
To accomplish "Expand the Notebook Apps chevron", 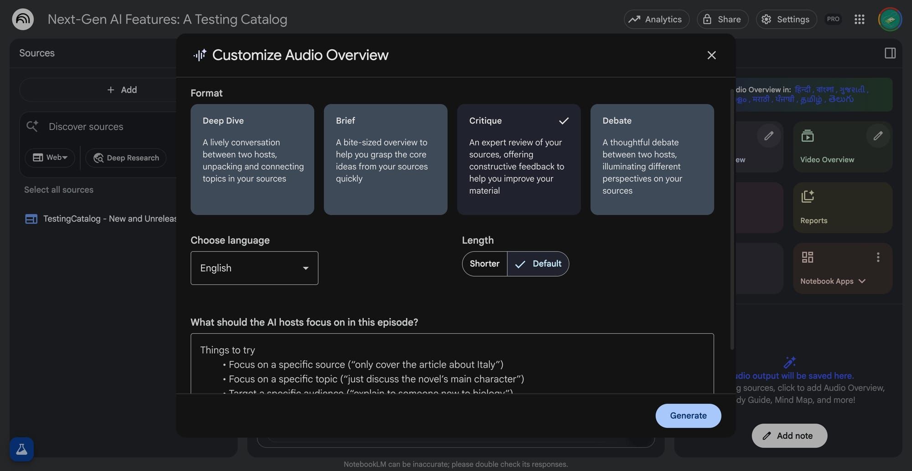I will (862, 281).
